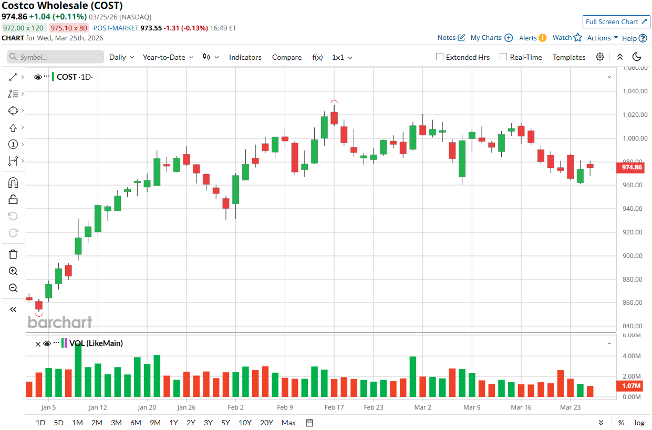Open the numbered annotation tool
The width and height of the screenshot is (652, 430).
coord(13,144)
